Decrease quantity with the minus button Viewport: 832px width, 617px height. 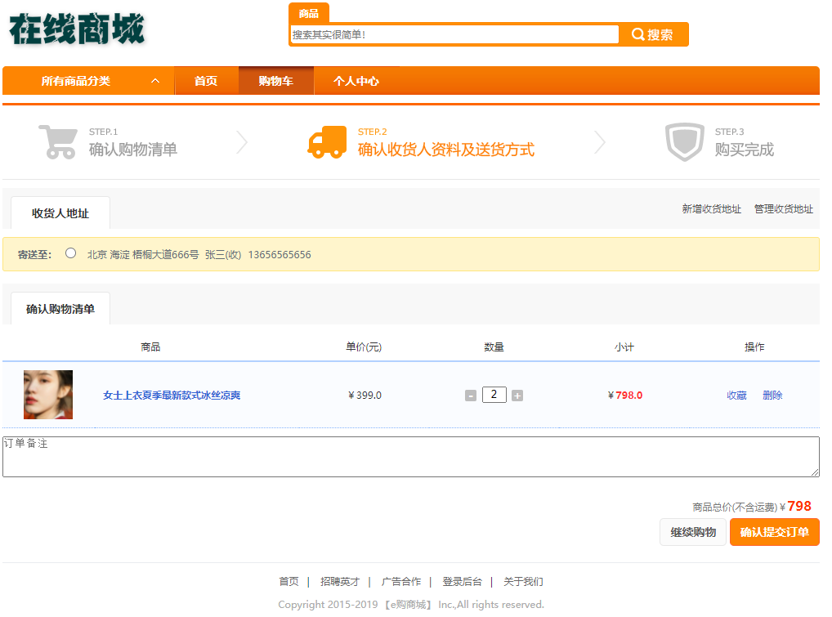click(x=471, y=396)
